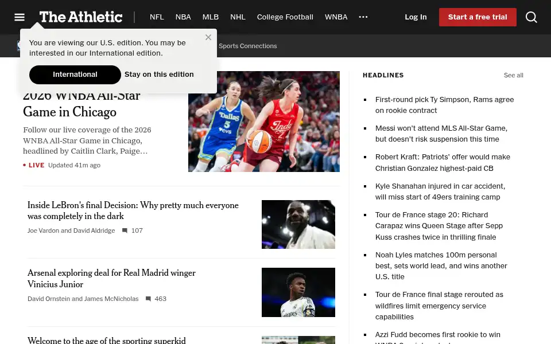Switch to the International edition
The image size is (551, 344).
(x=75, y=75)
